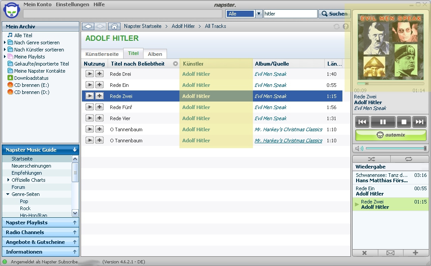The image size is (431, 266).
Task: Click the Napster cat logo icon
Action: (12, 10)
